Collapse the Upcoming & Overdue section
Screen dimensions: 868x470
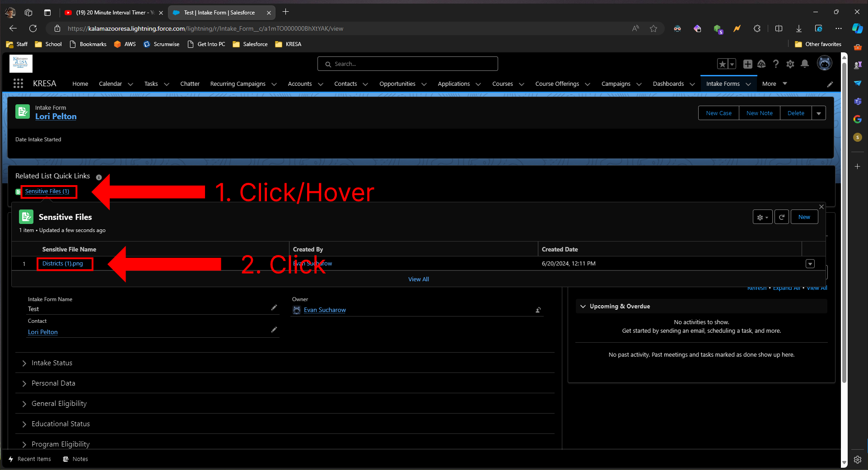click(583, 306)
